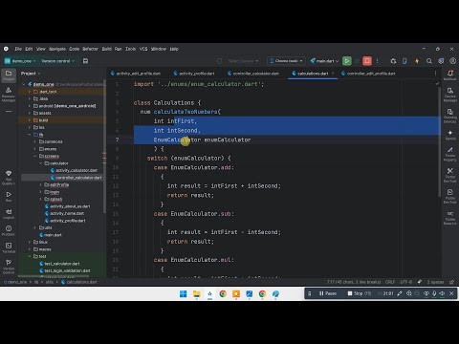The height and width of the screenshot is (344, 459).
Task: Stop the running app with red button
Action: click(x=367, y=61)
